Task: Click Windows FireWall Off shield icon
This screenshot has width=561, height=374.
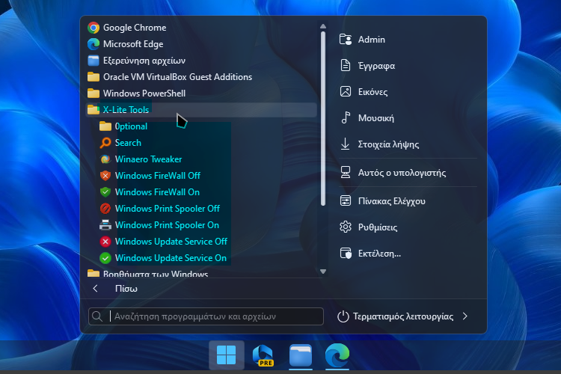Action: [105, 176]
